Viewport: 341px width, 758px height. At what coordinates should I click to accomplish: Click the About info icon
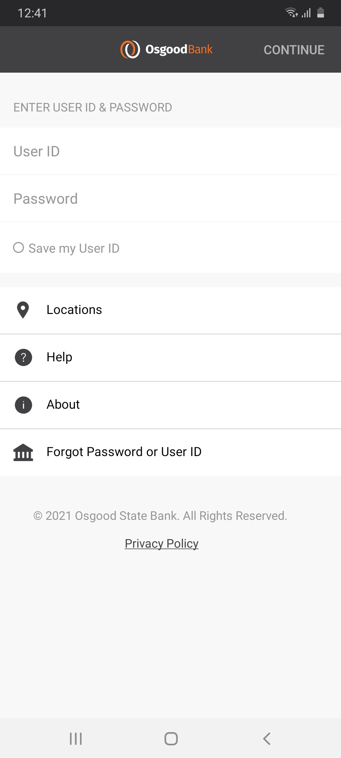click(23, 405)
